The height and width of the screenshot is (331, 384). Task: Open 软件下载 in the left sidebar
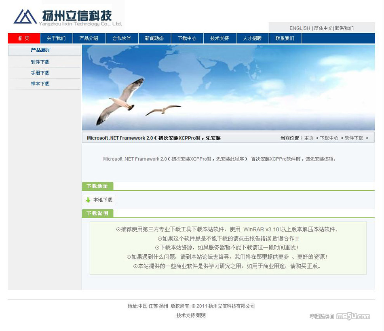click(x=40, y=62)
